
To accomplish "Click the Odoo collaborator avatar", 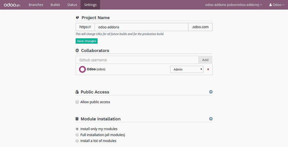I will pos(82,69).
